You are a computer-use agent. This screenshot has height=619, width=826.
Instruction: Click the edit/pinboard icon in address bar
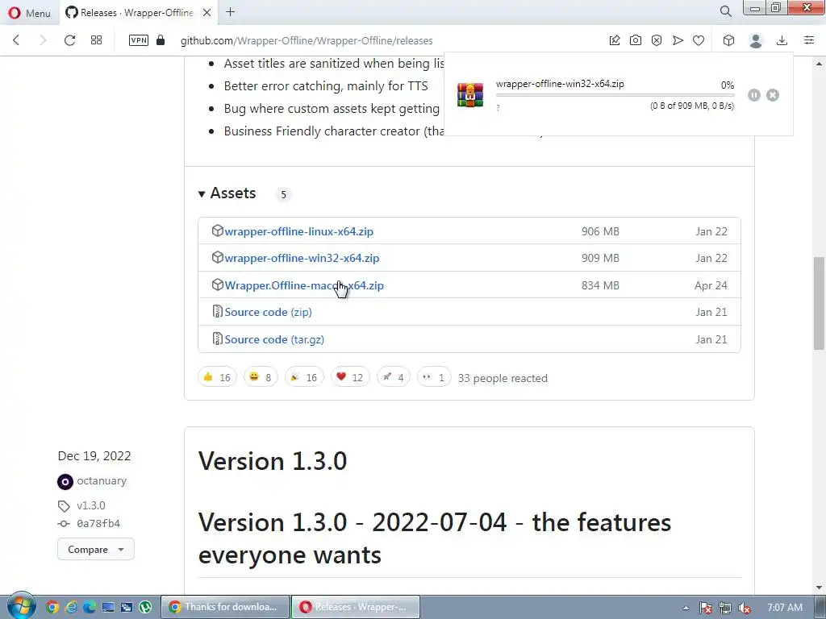[x=614, y=40]
